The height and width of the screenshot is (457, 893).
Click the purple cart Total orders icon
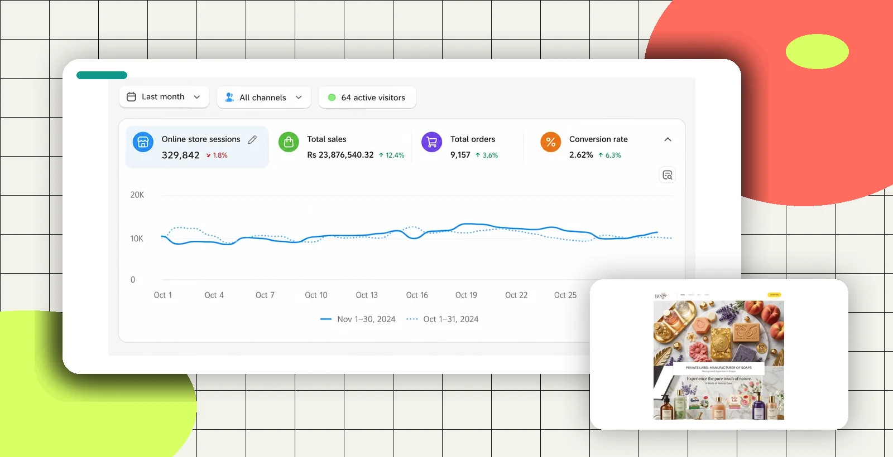tap(432, 142)
